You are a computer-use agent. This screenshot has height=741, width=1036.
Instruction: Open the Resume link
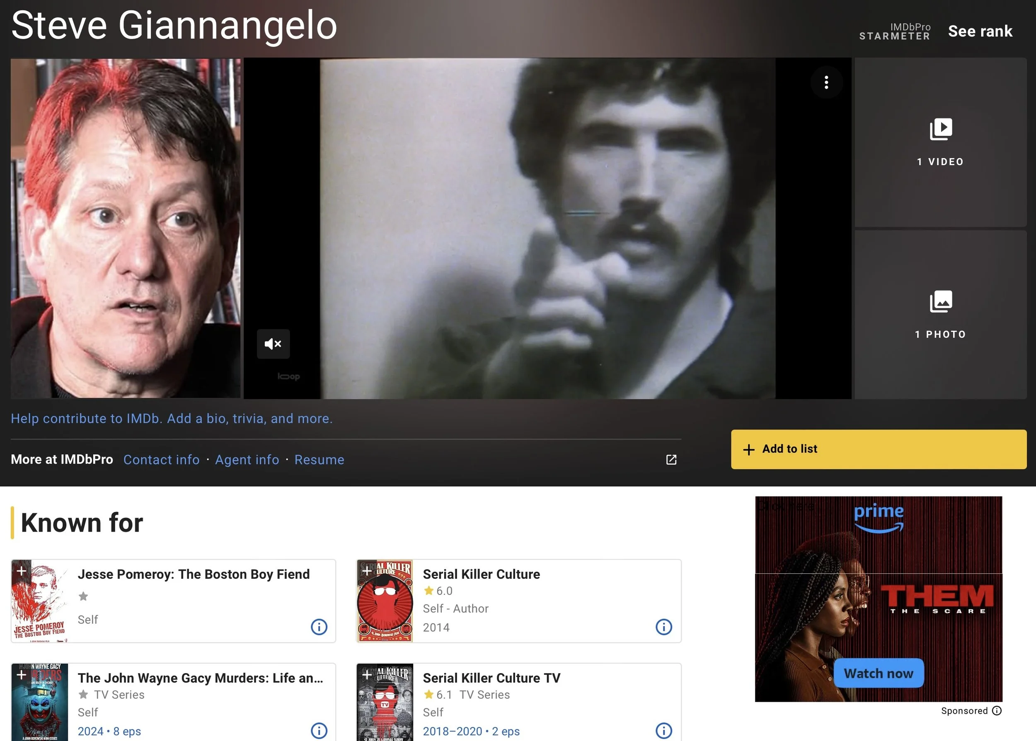(319, 460)
